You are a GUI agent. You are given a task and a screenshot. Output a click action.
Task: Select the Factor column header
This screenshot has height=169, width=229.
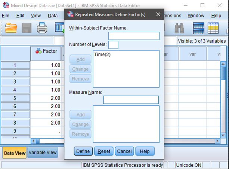click(46, 54)
